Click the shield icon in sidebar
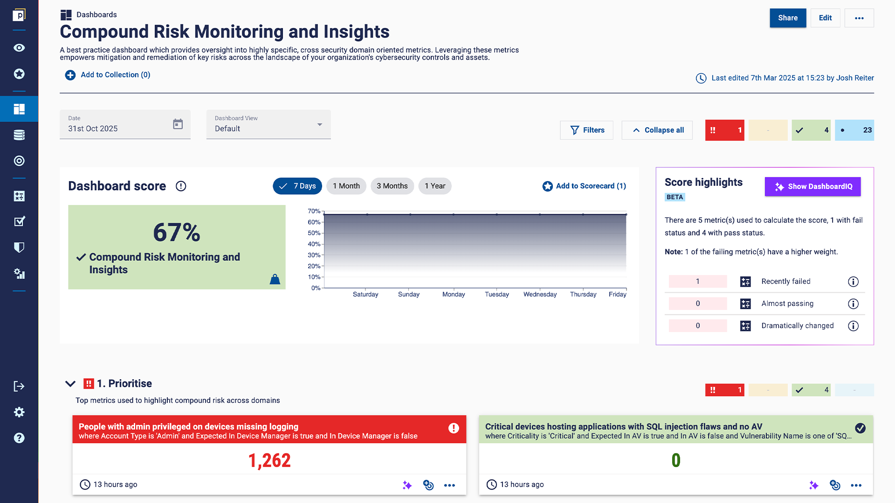The image size is (895, 503). click(19, 247)
